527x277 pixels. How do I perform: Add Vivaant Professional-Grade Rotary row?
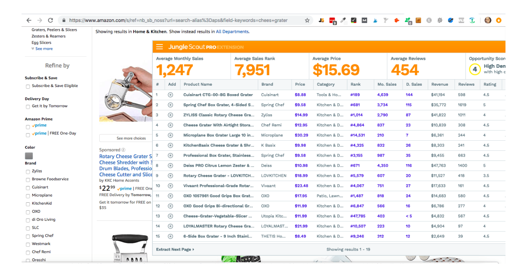click(x=170, y=186)
